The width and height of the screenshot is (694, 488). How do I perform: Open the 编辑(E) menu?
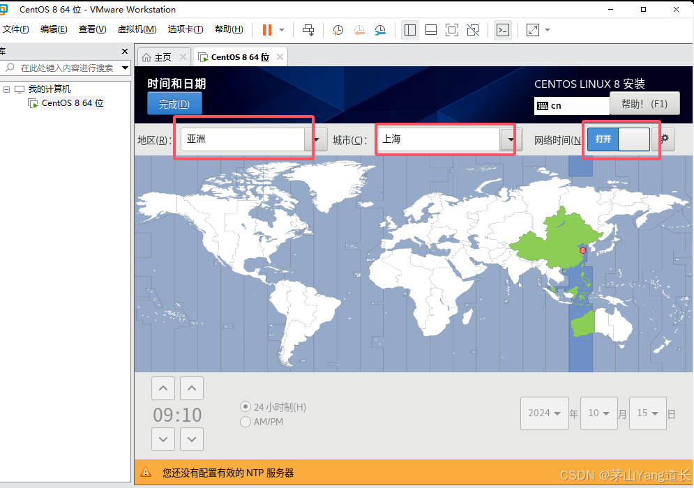coord(54,29)
